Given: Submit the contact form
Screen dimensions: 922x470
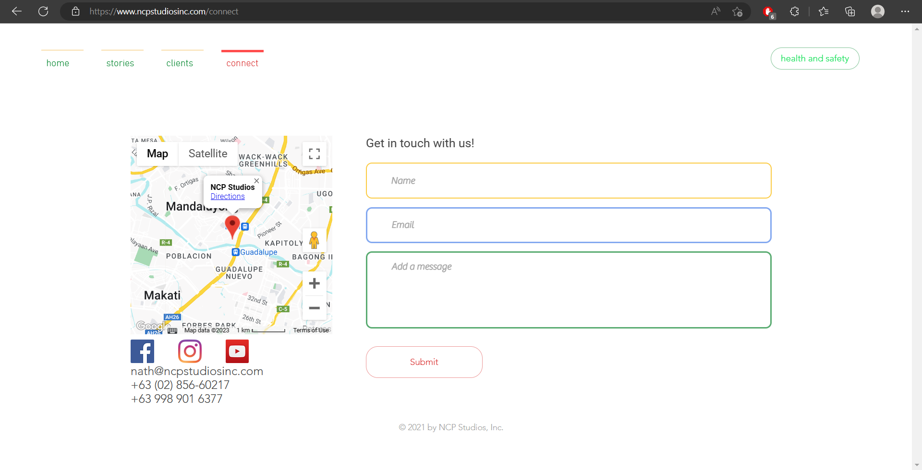Looking at the screenshot, I should coord(424,362).
